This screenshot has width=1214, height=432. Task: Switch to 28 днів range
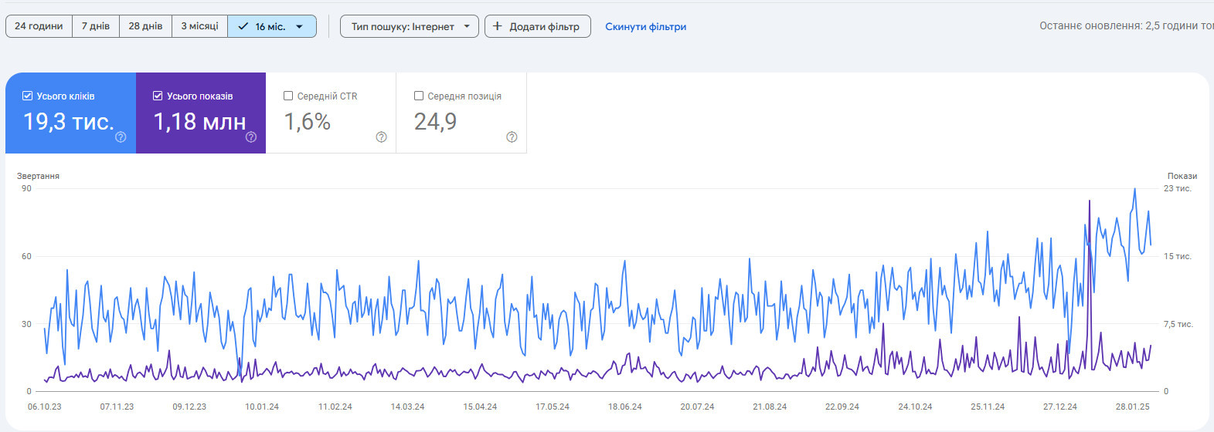pyautogui.click(x=145, y=26)
